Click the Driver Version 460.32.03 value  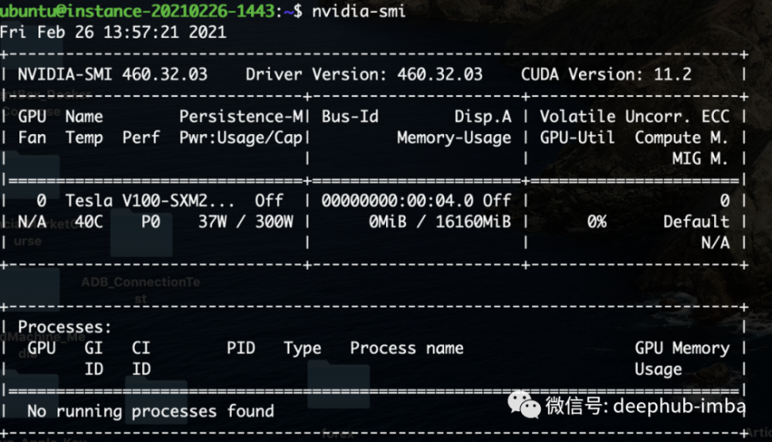[x=439, y=74]
